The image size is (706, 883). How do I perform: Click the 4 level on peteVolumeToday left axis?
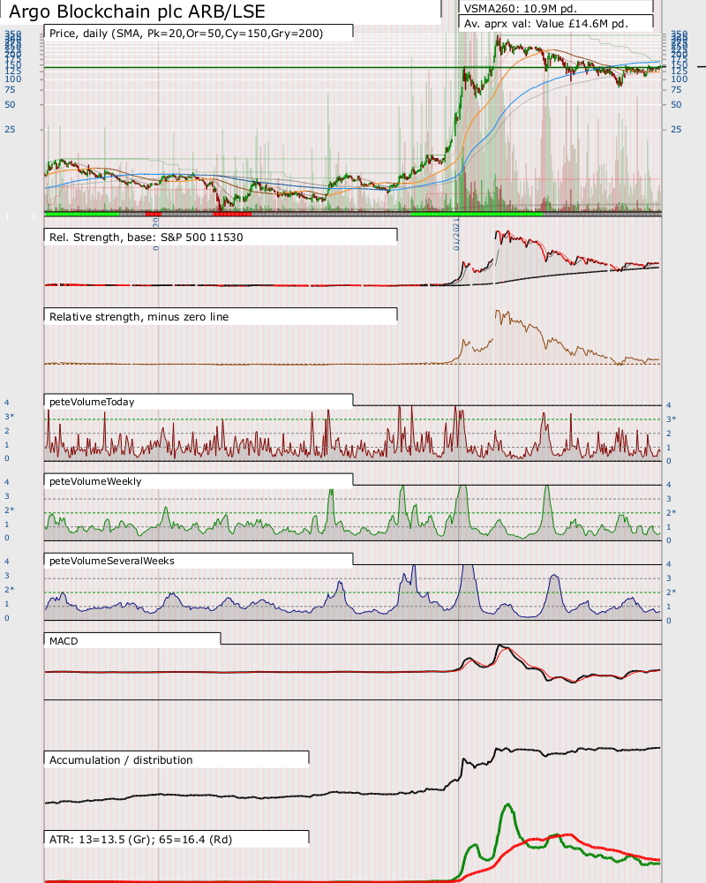click(7, 403)
